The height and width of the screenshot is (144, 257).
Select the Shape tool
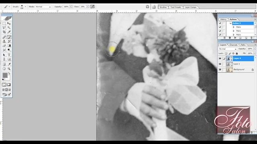click(9, 60)
